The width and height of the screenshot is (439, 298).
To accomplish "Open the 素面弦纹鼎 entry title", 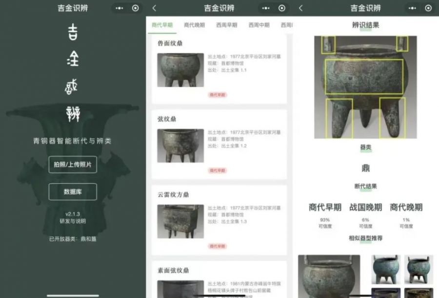I will coord(173,270).
